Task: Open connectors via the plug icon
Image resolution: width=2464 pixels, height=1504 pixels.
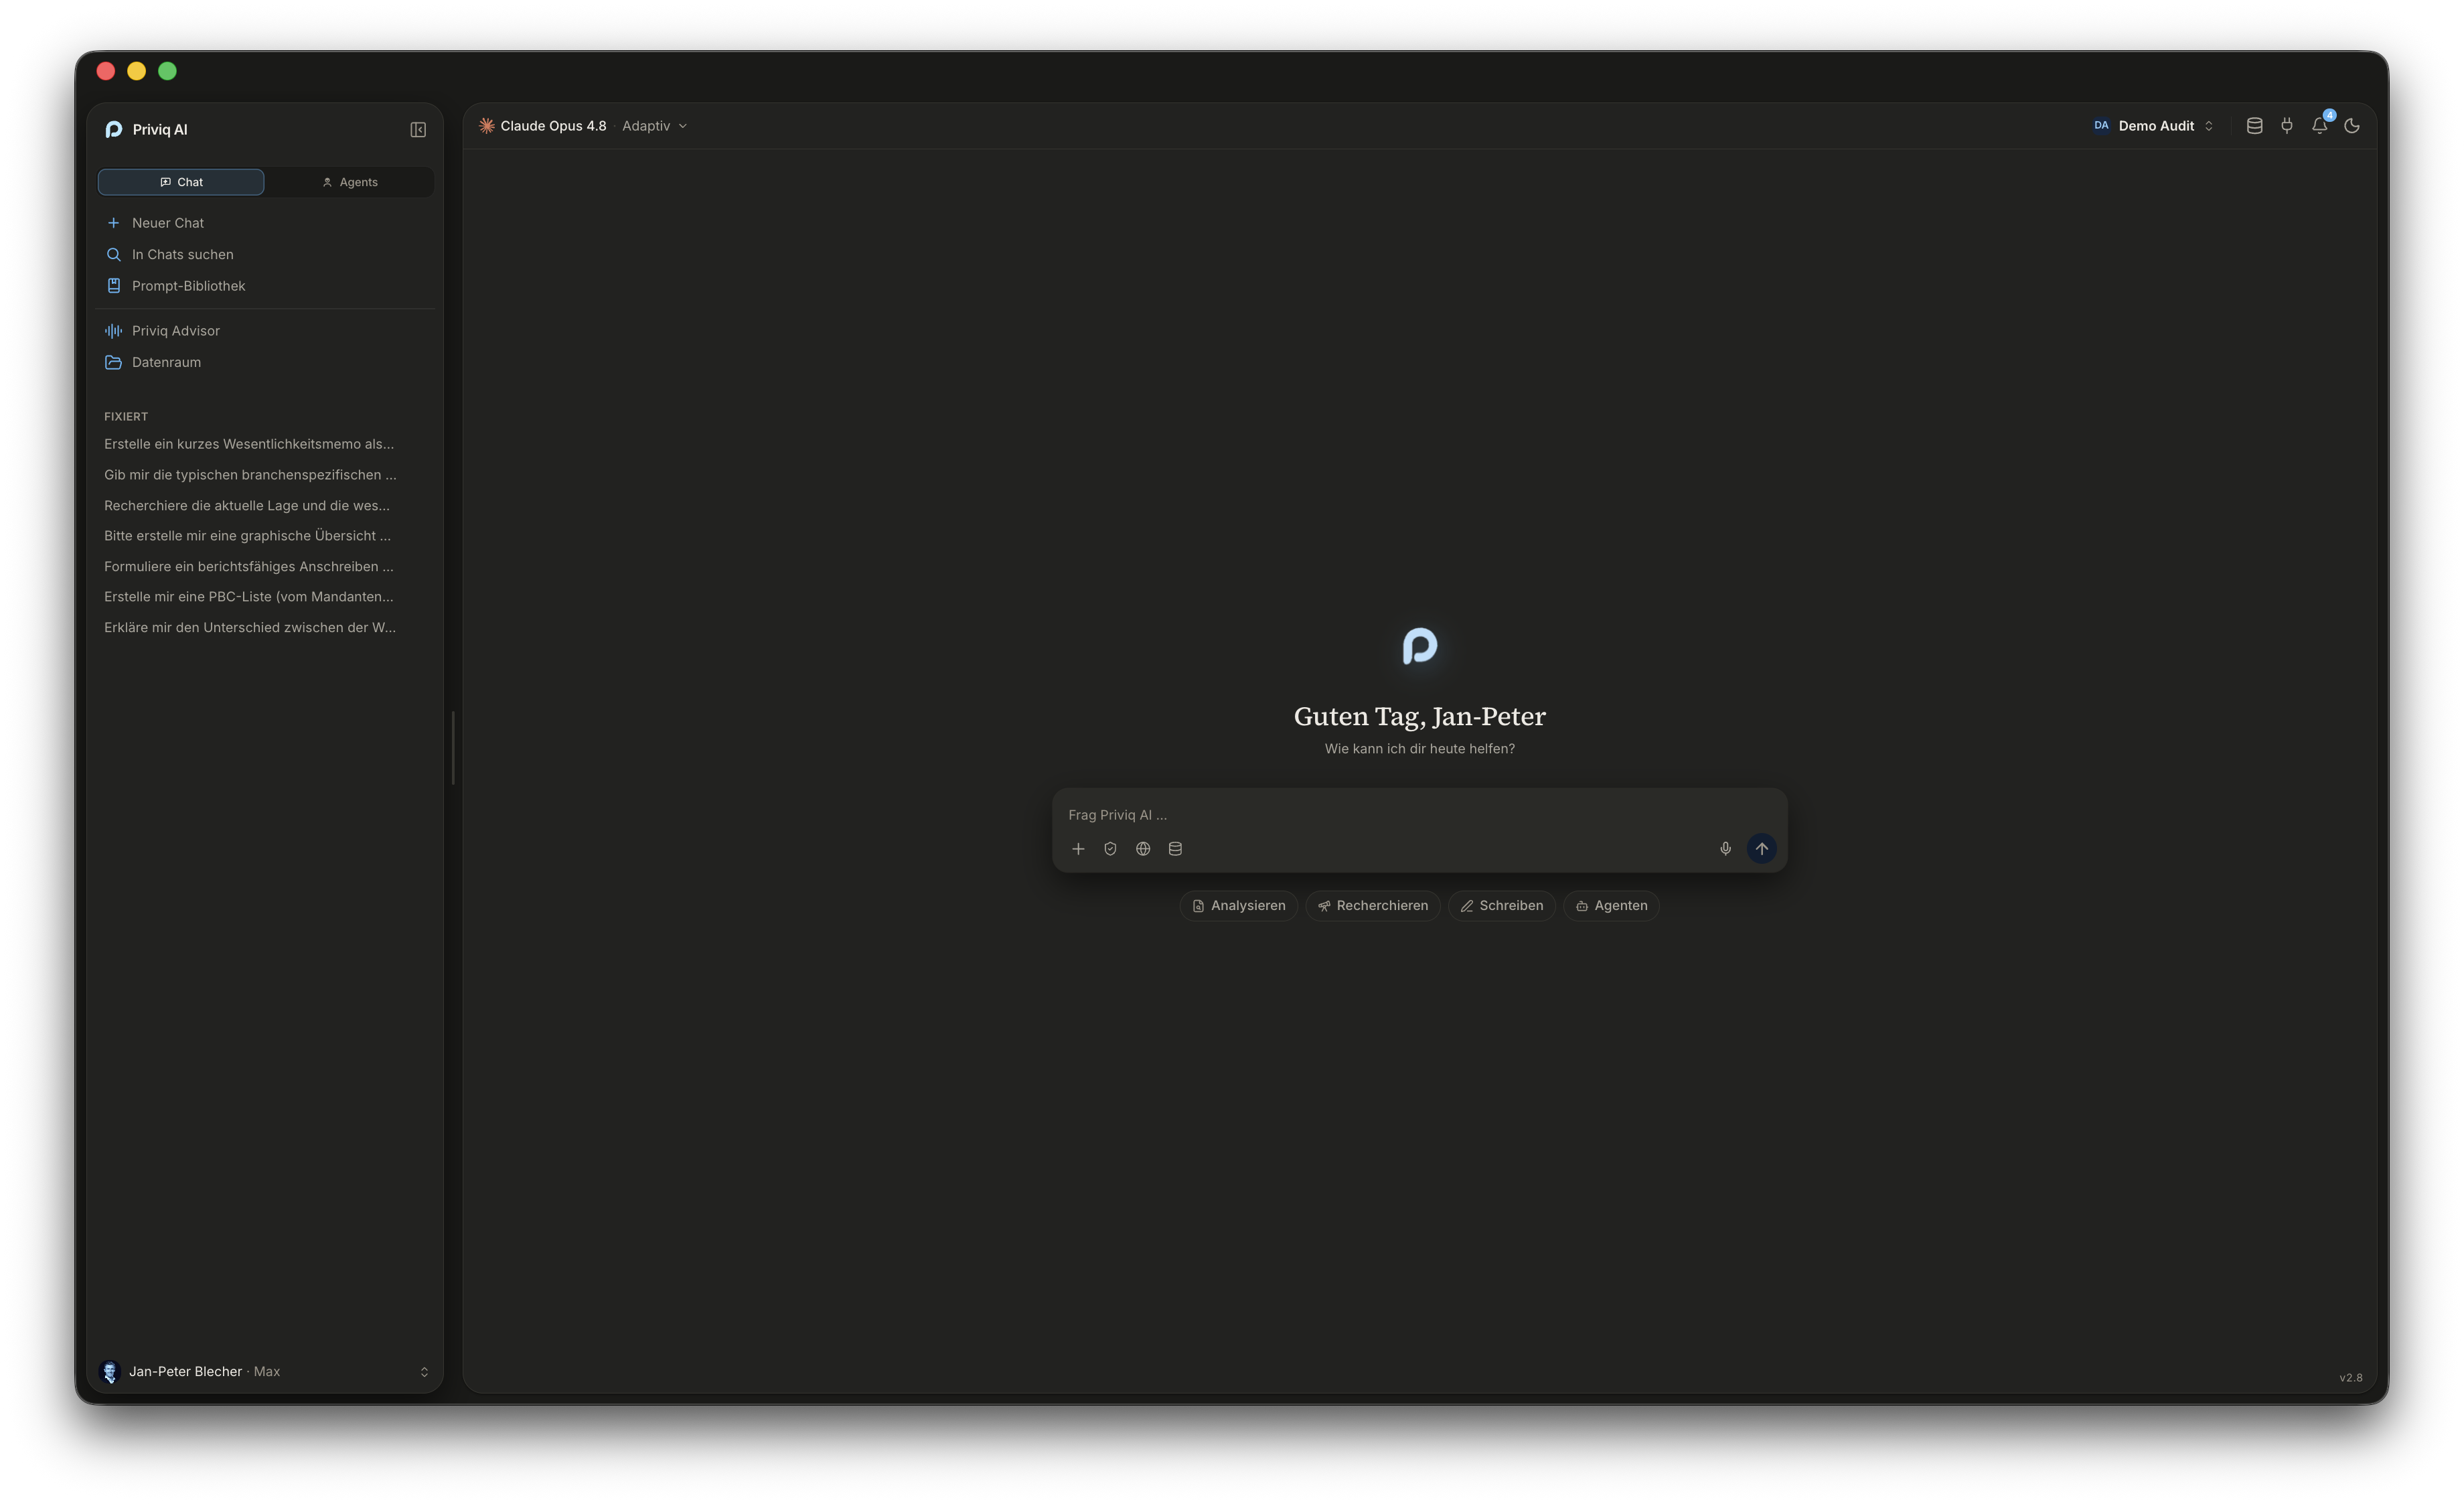Action: [2287, 126]
